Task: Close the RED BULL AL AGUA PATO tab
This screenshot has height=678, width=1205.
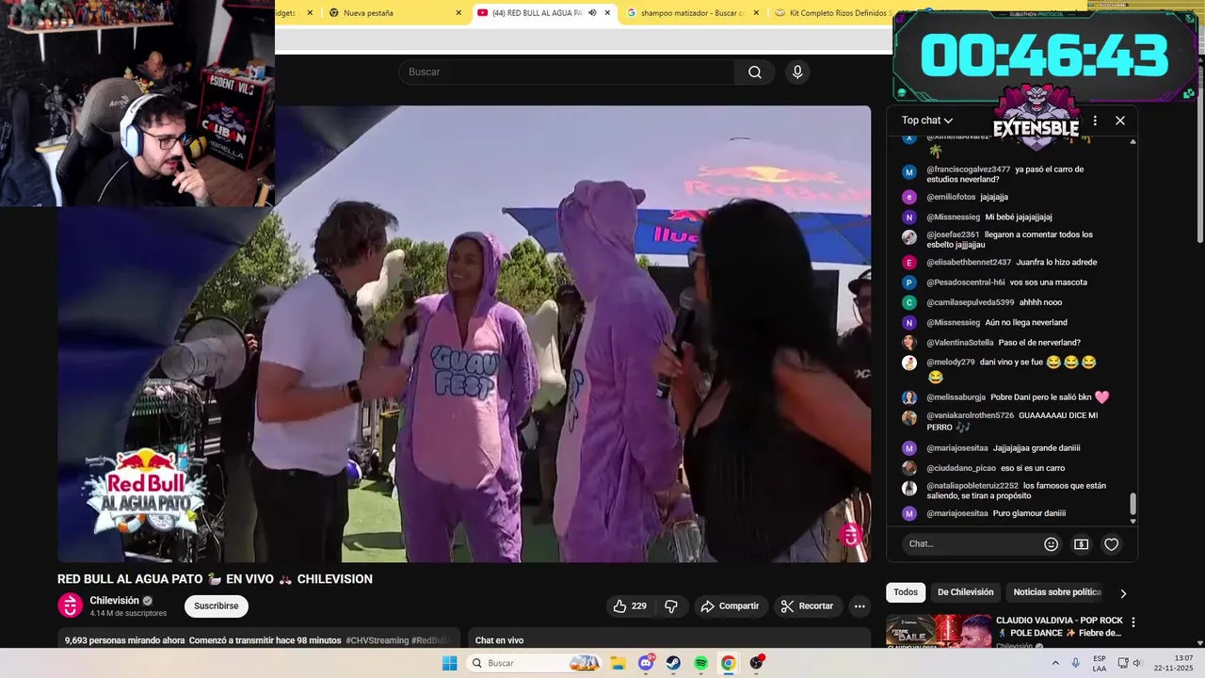Action: click(607, 13)
